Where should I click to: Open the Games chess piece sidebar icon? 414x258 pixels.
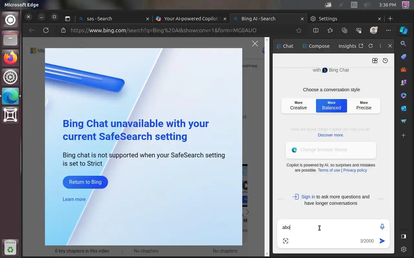pos(403,83)
